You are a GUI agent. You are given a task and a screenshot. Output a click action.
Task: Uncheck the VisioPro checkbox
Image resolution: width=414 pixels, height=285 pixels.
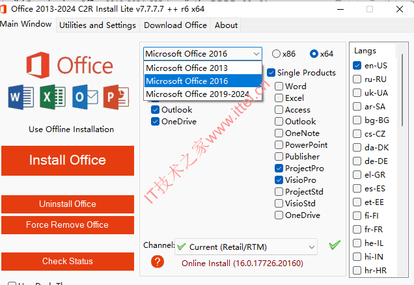pos(279,180)
